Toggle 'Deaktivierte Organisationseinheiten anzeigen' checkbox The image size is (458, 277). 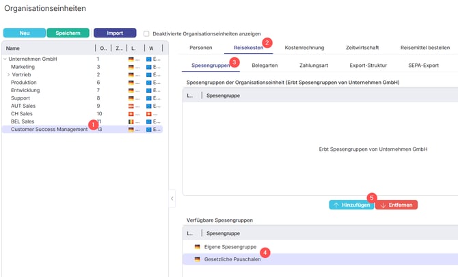pos(146,33)
